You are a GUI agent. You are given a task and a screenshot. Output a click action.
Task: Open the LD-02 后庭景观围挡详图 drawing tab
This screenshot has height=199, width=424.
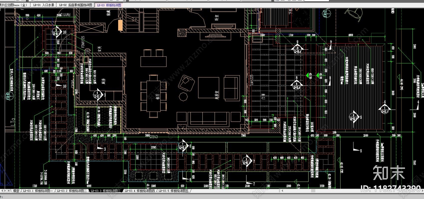coord(76,5)
